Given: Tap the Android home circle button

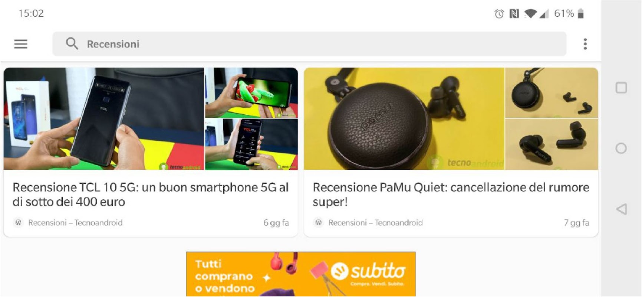Looking at the screenshot, I should click(x=621, y=148).
